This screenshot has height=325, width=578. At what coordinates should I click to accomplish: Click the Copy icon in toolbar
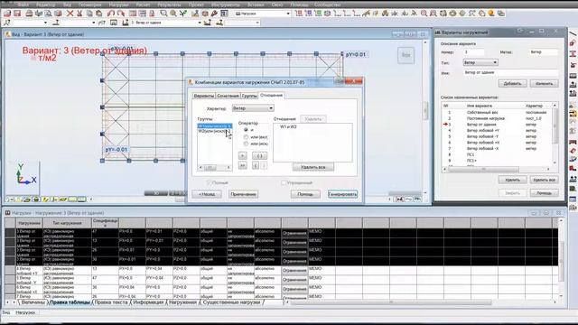coord(89,14)
